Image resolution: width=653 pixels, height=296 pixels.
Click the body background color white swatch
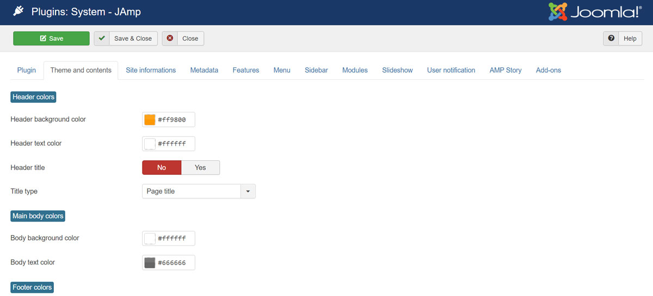point(150,238)
